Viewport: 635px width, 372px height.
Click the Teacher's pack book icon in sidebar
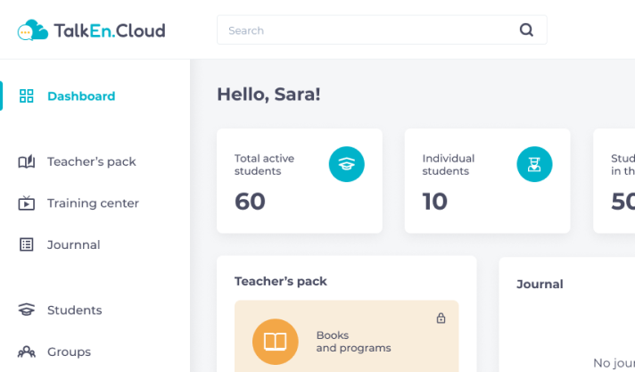point(27,161)
